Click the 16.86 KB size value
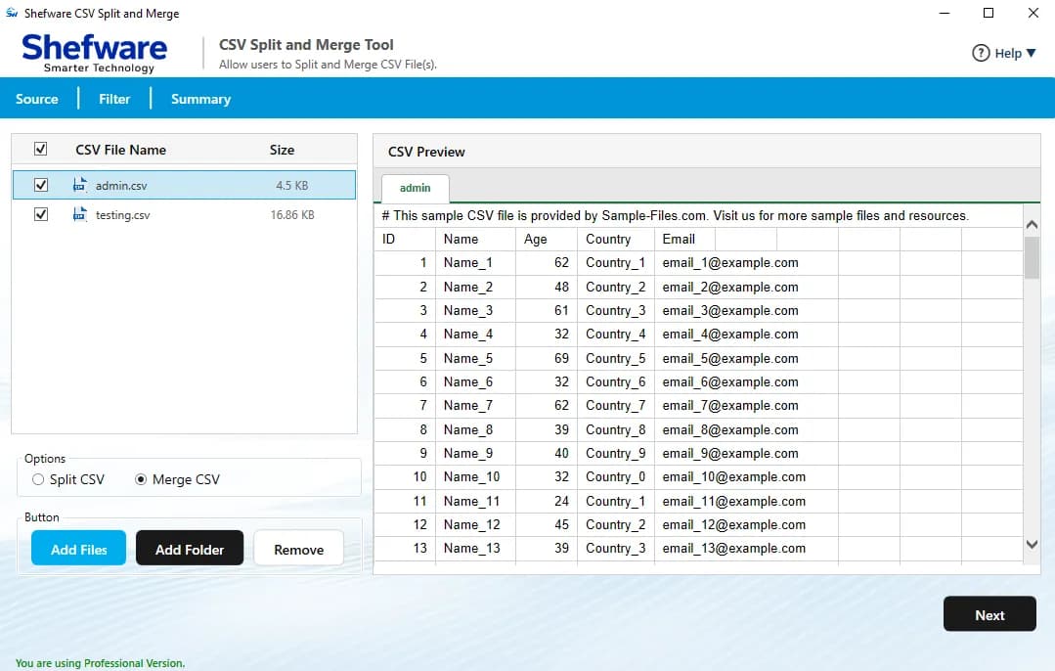This screenshot has width=1055, height=671. [x=292, y=214]
